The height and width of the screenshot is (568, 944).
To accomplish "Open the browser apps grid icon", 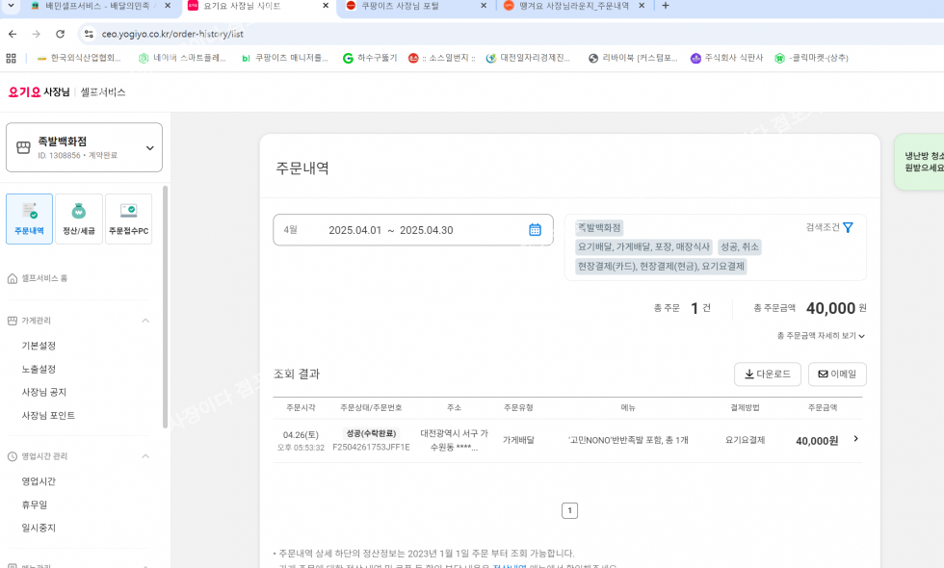I will click(12, 58).
